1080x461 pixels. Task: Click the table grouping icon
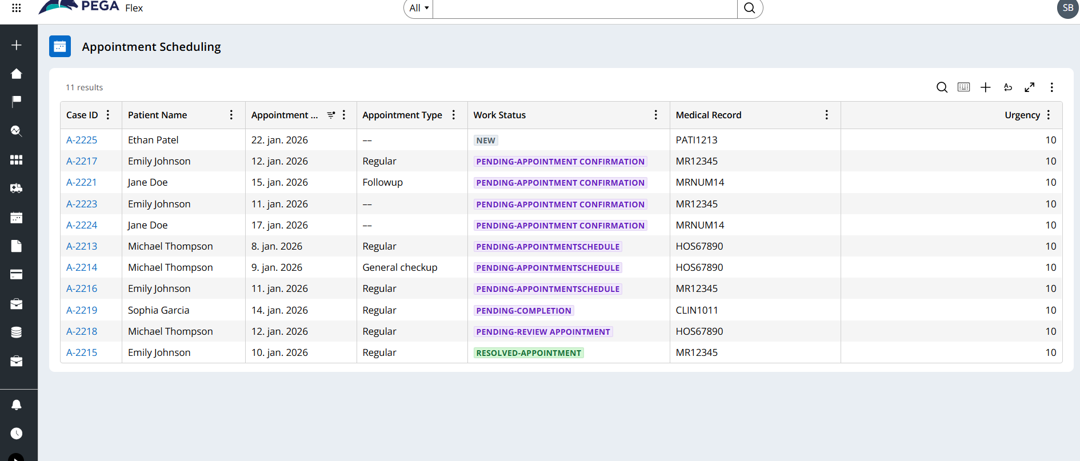[x=1008, y=87]
